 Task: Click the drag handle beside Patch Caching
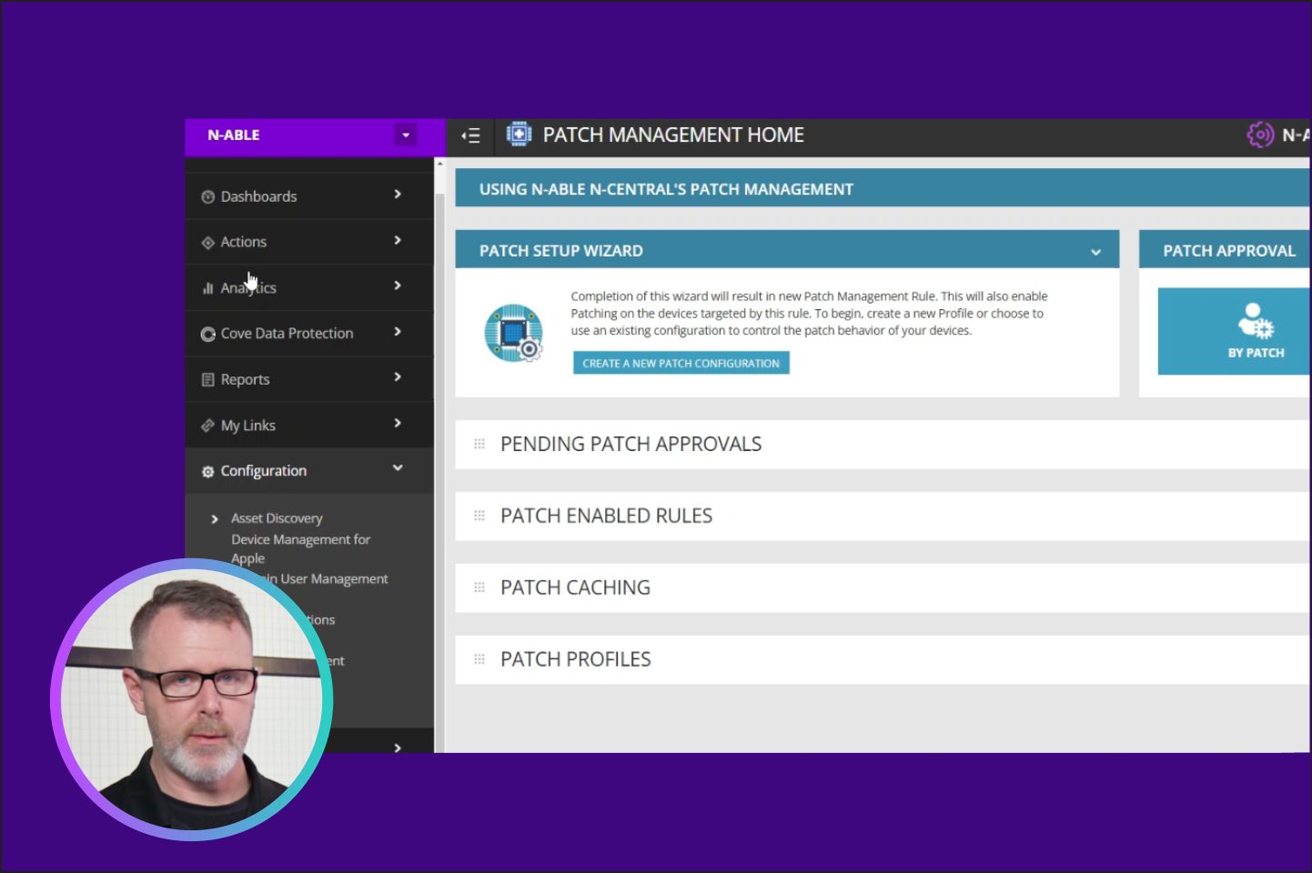(x=479, y=587)
